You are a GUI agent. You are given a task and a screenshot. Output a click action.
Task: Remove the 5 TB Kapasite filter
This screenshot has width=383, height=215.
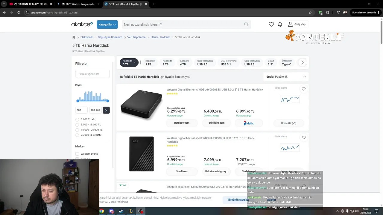(x=135, y=62)
